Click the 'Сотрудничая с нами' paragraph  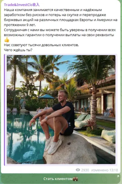[60, 32]
